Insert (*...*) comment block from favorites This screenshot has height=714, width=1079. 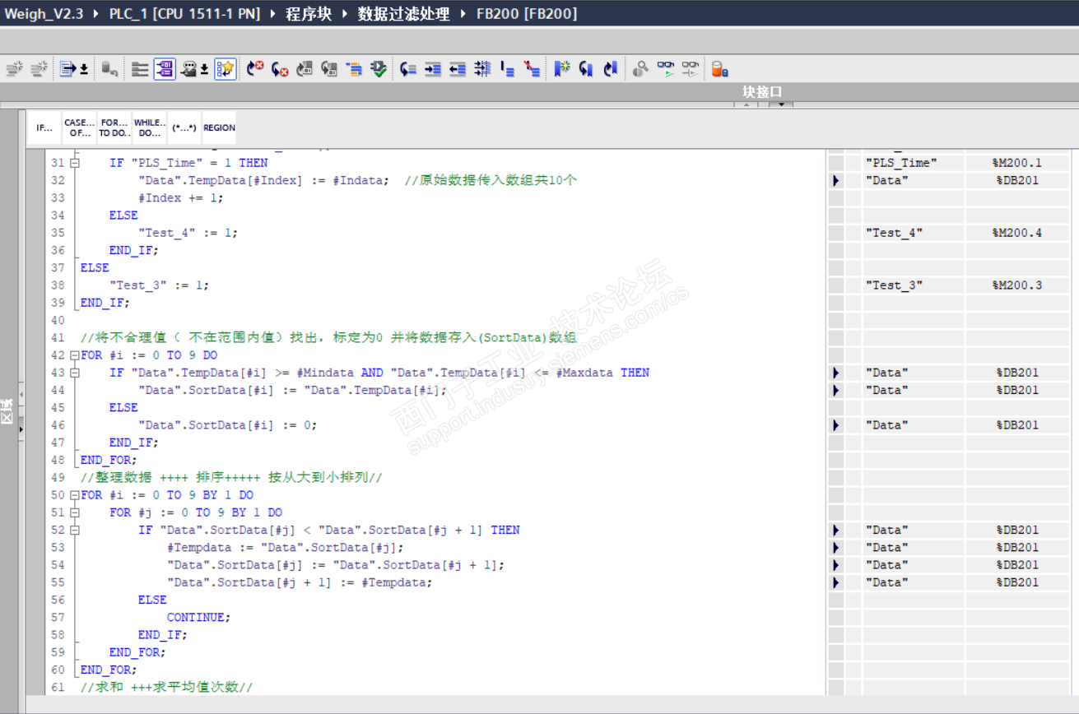pyautogui.click(x=184, y=128)
